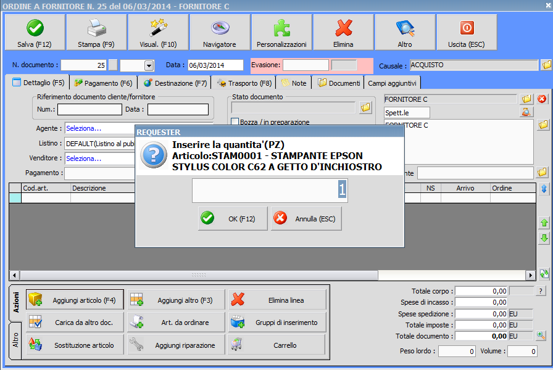The height and width of the screenshot is (370, 553).
Task: Confirm quantity with OK (F12)
Action: (233, 218)
